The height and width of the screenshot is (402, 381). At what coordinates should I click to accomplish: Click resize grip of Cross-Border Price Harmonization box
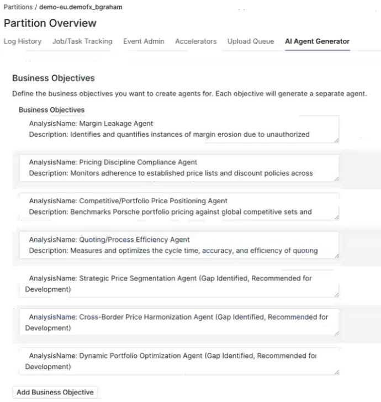pyautogui.click(x=336, y=334)
